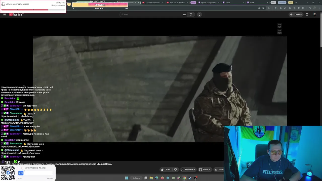Focus the YouTube search field
The image size is (322, 181).
click(x=153, y=14)
